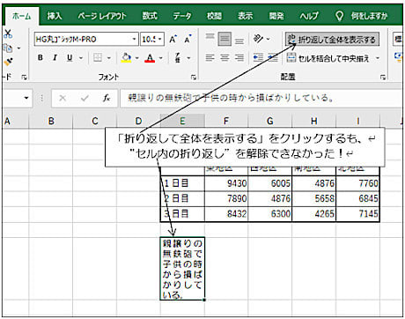Image resolution: width=405 pixels, height=319 pixels.
Task: Center text horizontally
Action: [x=225, y=58]
